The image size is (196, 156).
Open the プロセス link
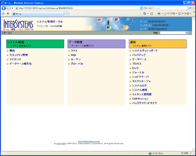pyautogui.click(x=137, y=64)
